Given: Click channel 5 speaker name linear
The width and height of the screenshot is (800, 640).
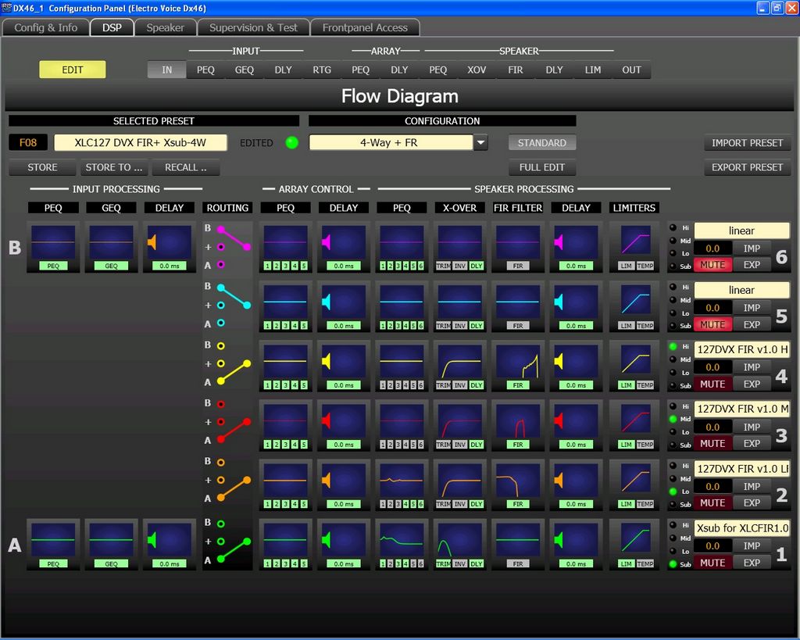Looking at the screenshot, I should [742, 290].
